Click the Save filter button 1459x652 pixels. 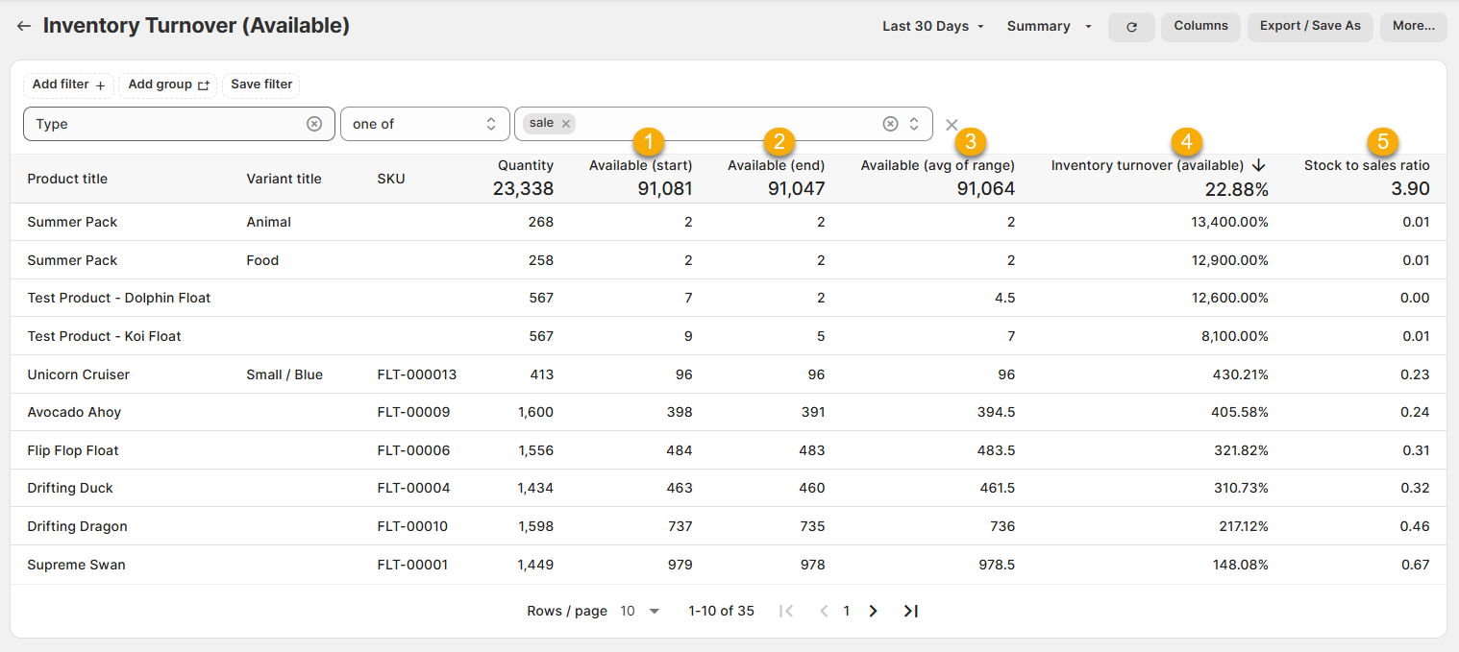(261, 85)
